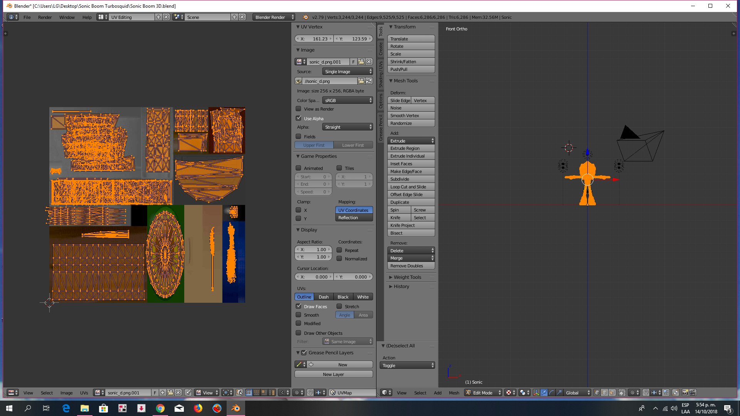Click Blender logo icon in info header
The image size is (740, 416).
click(305, 17)
